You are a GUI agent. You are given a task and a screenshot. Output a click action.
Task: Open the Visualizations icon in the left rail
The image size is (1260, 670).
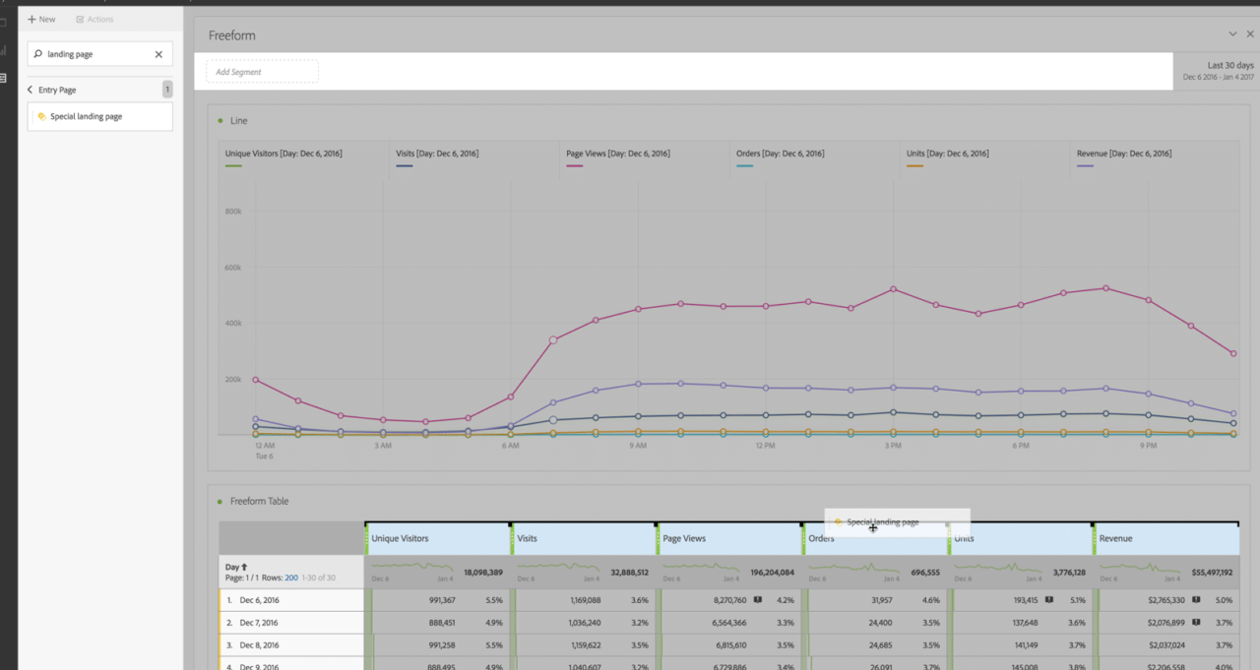(x=3, y=49)
